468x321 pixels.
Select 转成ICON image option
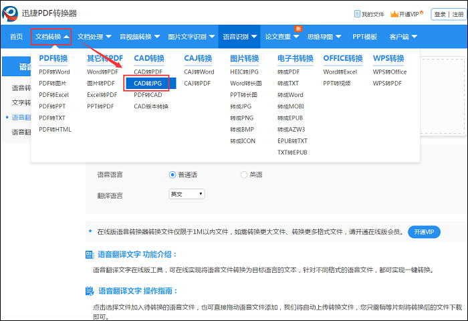(x=243, y=141)
